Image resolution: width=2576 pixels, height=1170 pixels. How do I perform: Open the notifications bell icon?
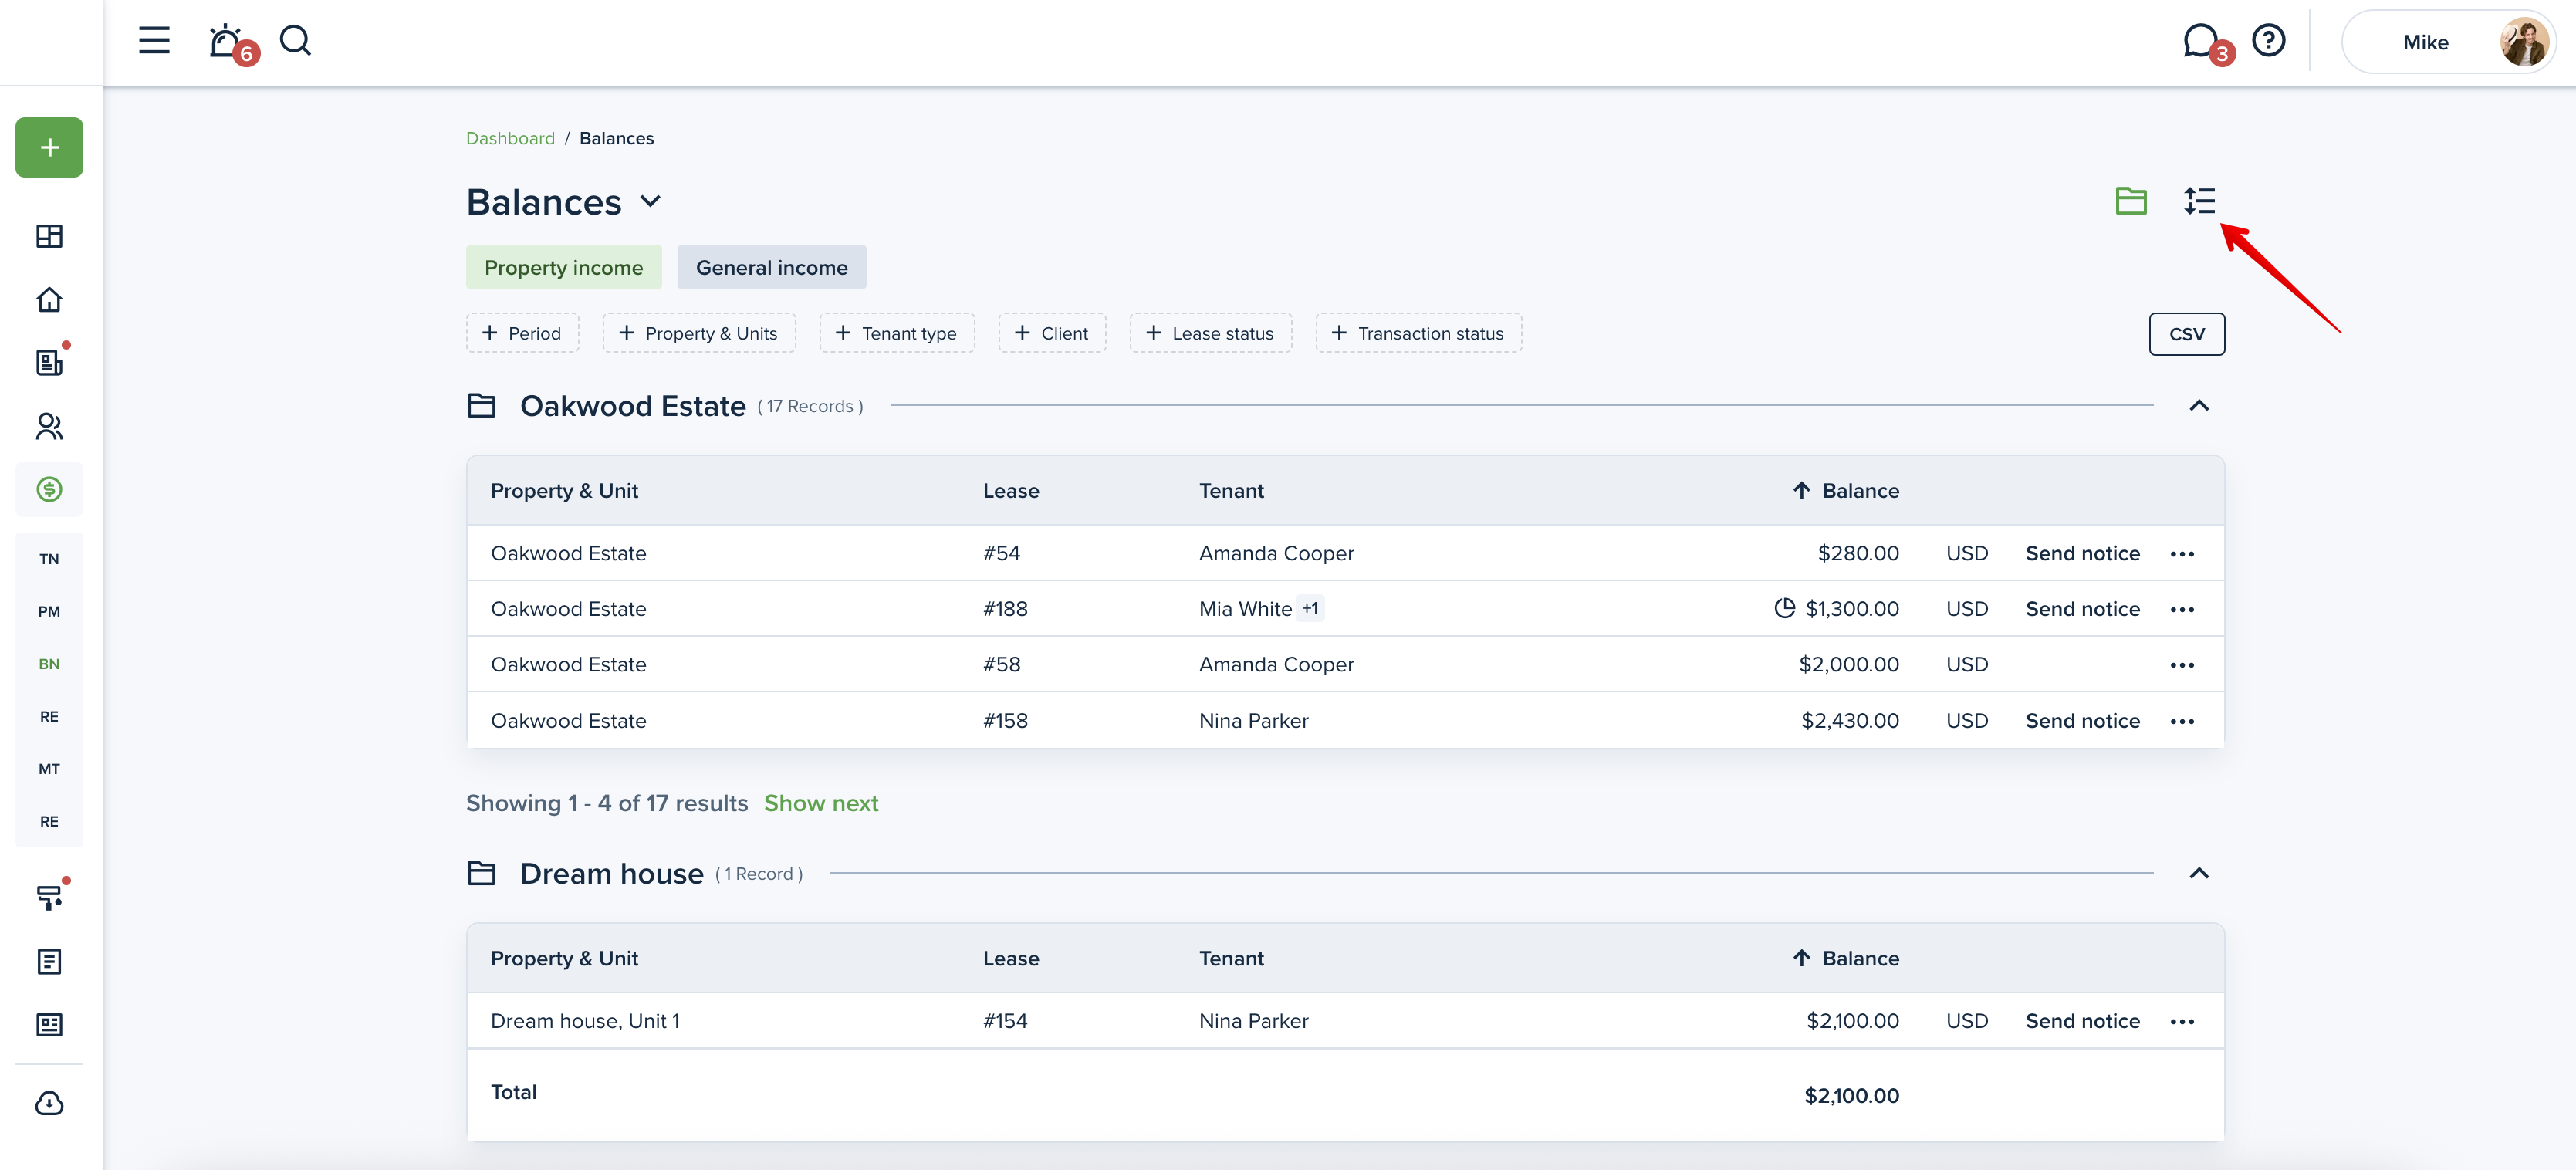[226, 42]
